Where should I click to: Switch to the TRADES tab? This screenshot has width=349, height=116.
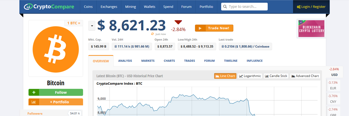point(190,61)
